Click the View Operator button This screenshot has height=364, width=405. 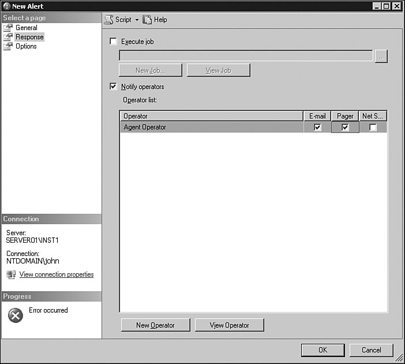(x=230, y=325)
